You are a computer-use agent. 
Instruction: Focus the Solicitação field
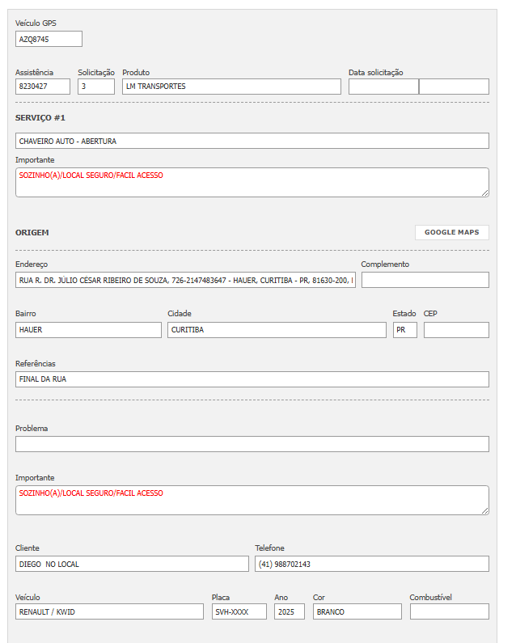pyautogui.click(x=96, y=87)
